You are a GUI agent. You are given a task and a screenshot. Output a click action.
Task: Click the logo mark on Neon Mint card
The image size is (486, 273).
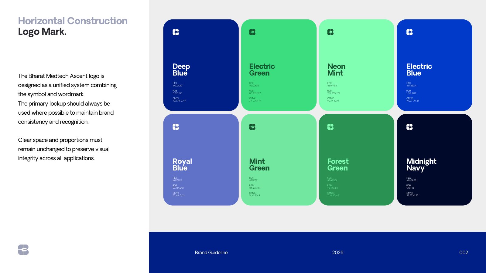tap(330, 32)
